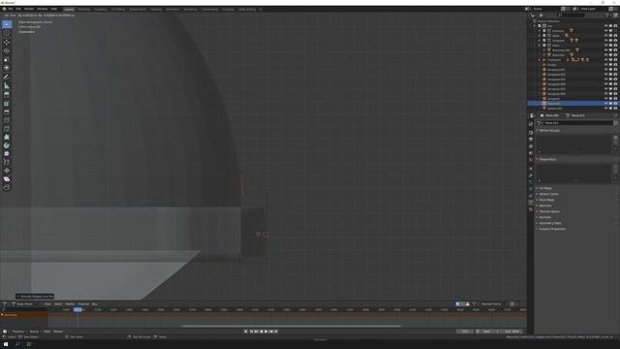Open the Dope Sheet mode dropdown
The width and height of the screenshot is (620, 349).
(26, 303)
